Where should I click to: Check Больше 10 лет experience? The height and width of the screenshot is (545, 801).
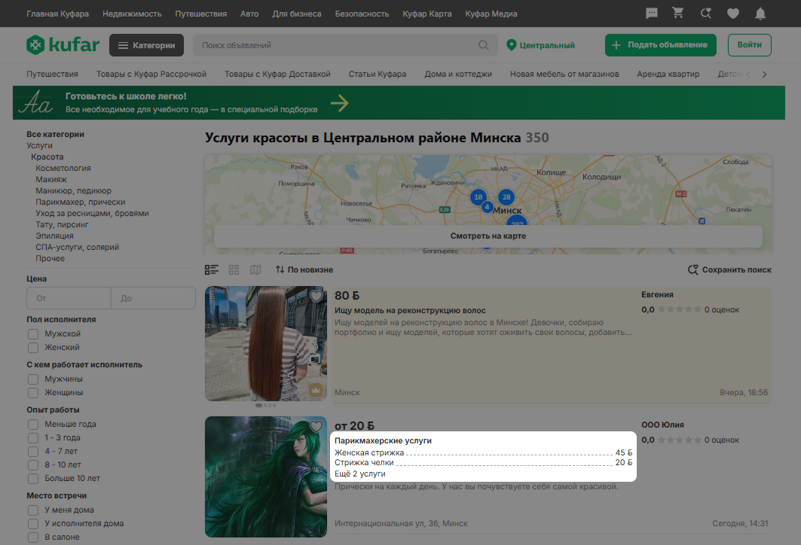[x=33, y=479]
